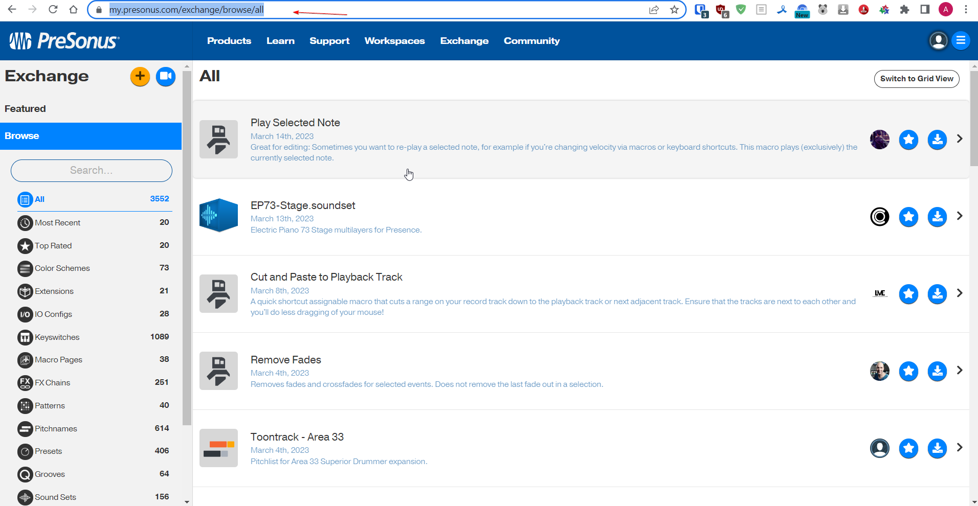Expand the Play Selected Note entry chevron
Viewport: 978px width, 506px height.
960,139
